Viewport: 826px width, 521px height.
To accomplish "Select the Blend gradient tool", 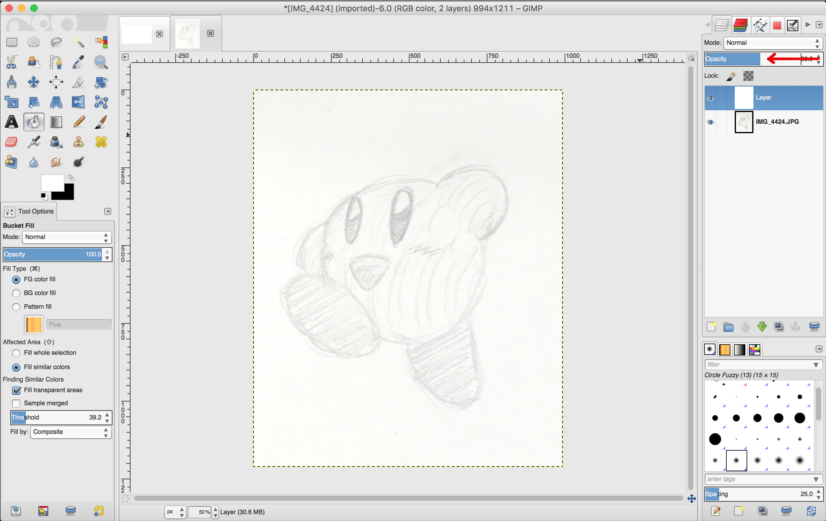I will pyautogui.click(x=56, y=122).
